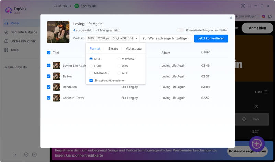Uncheck the Dandelion track checkbox

48,87
